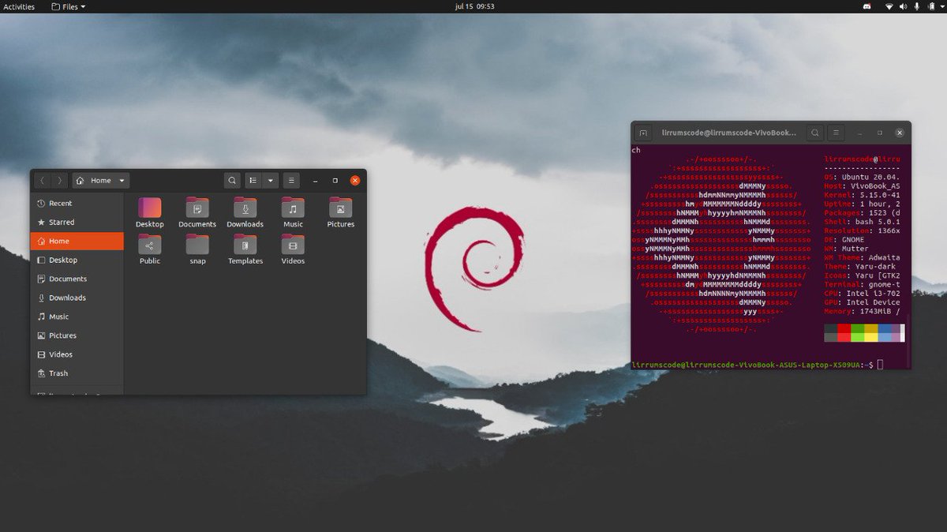Select Starred in Files sidebar
This screenshot has height=532, width=947.
tap(77, 222)
